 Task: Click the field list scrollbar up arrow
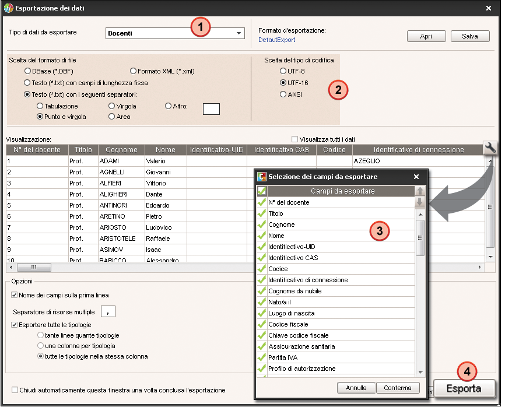pyautogui.click(x=420, y=215)
